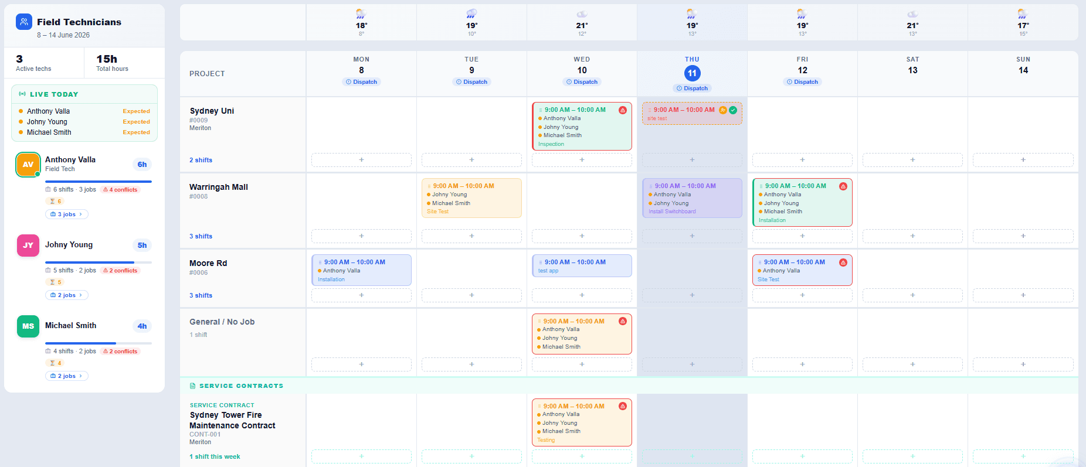The image size is (1086, 467).
Task: Click the 6h hours badge for Anthony Valla
Action: tap(142, 165)
